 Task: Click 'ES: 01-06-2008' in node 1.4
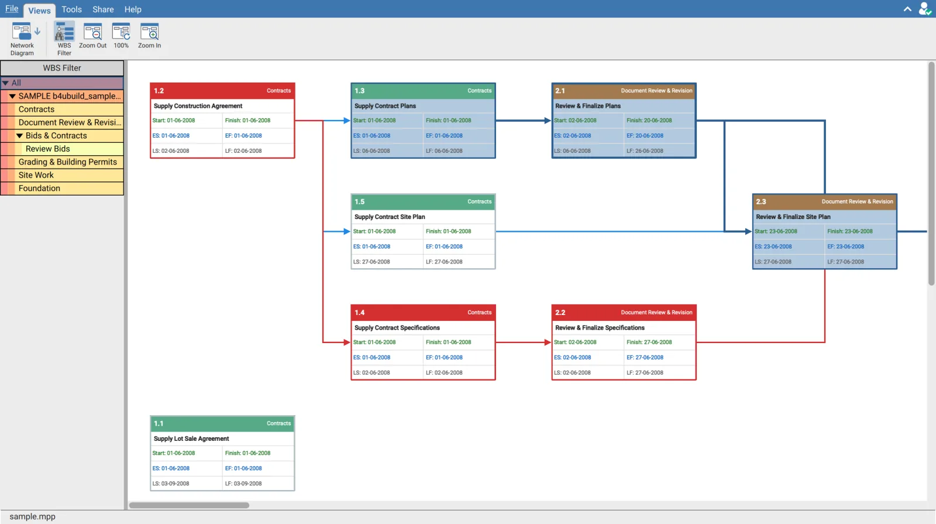(371, 358)
